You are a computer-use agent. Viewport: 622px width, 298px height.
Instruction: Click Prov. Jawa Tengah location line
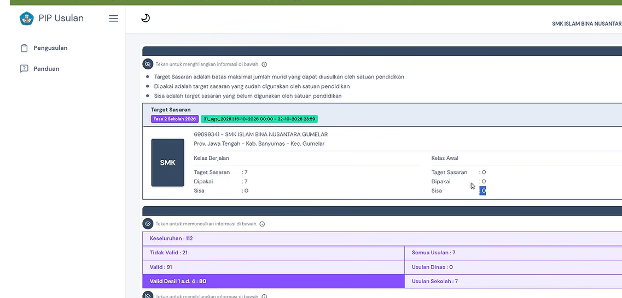pos(259,144)
